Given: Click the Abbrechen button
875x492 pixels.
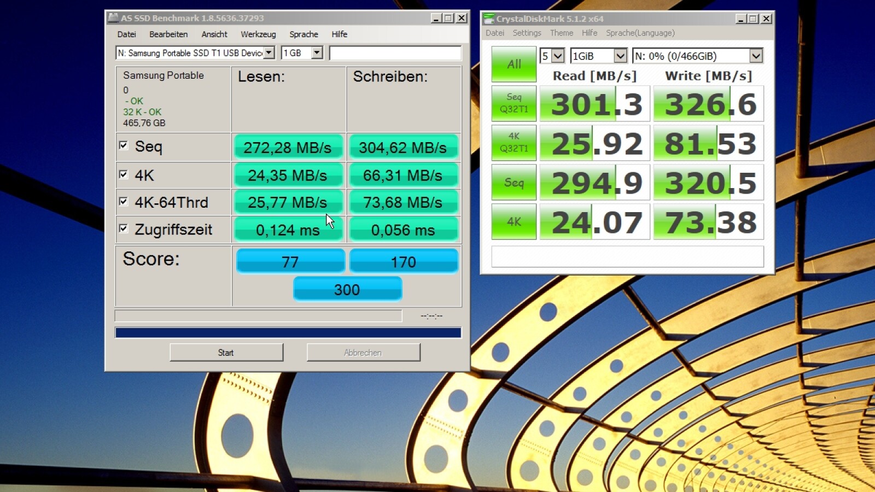Looking at the screenshot, I should (x=363, y=353).
